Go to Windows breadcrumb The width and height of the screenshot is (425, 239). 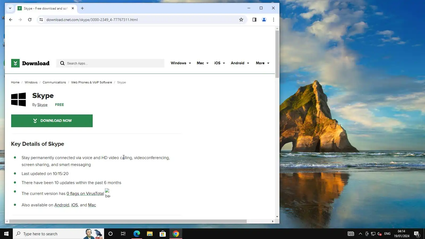click(x=31, y=82)
